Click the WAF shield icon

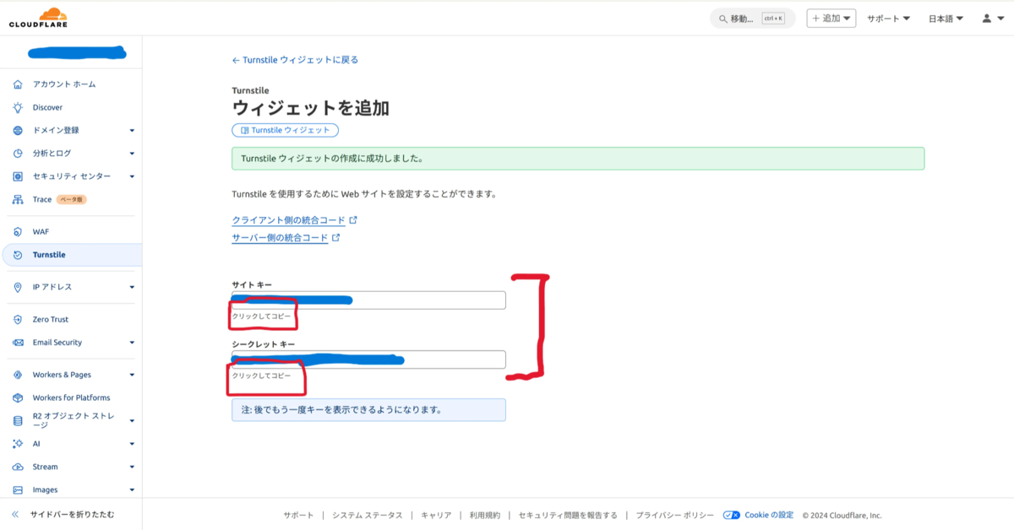(x=18, y=231)
